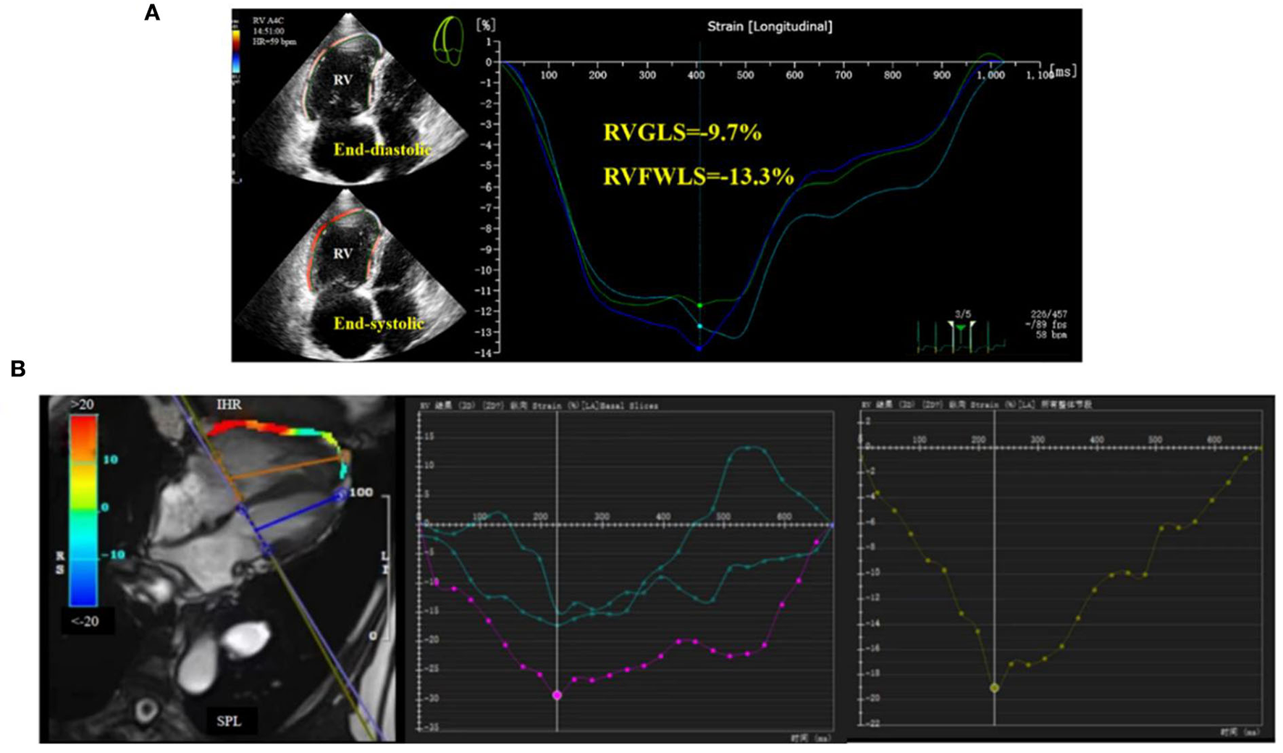Viewport: 1283px width, 753px height.
Task: Click the blue 100 measurement endpoint on MRI
Action: tap(340, 495)
